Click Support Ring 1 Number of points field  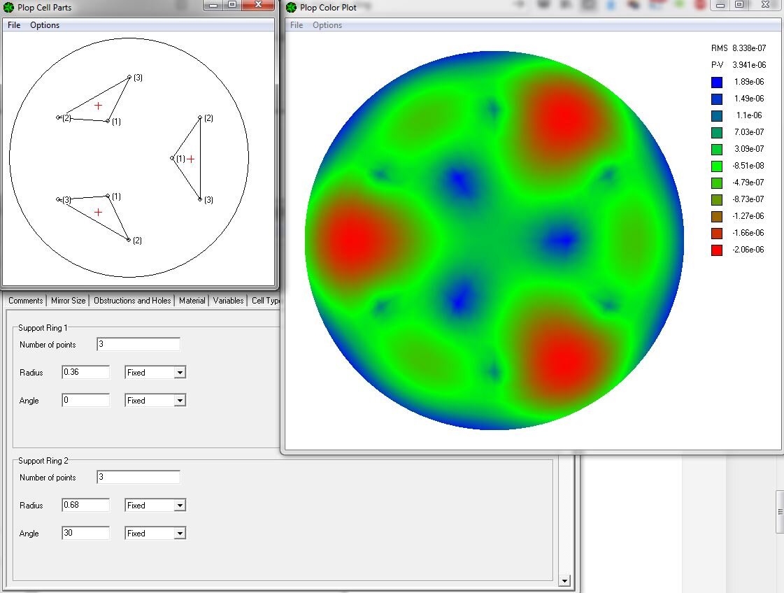138,344
